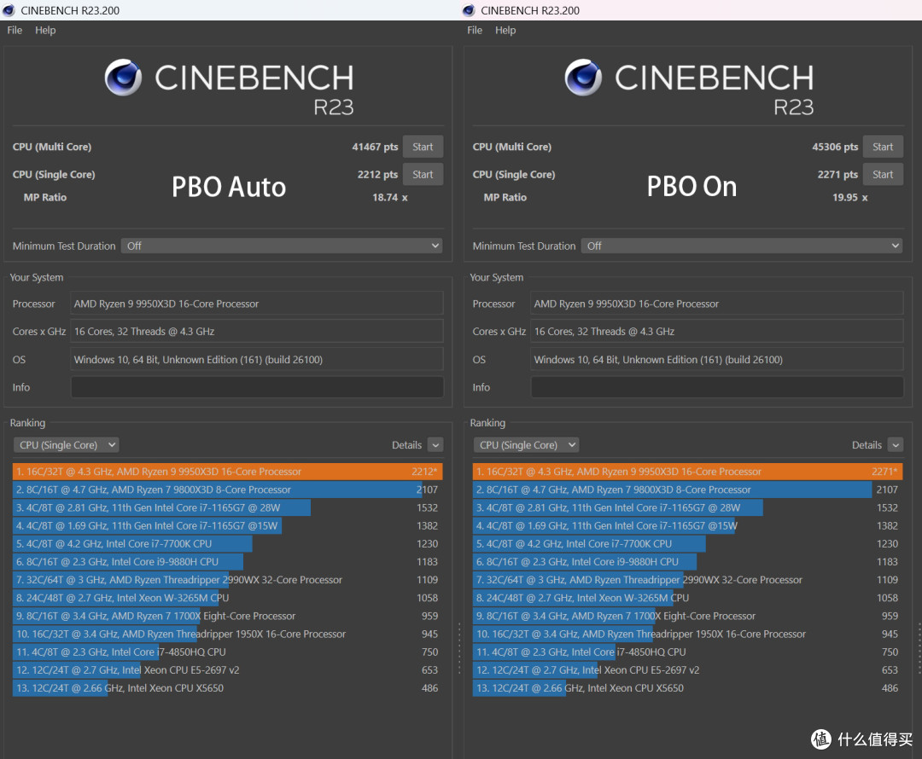
Task: Click the Cinebench R23 logo in left window
Action: 230,87
